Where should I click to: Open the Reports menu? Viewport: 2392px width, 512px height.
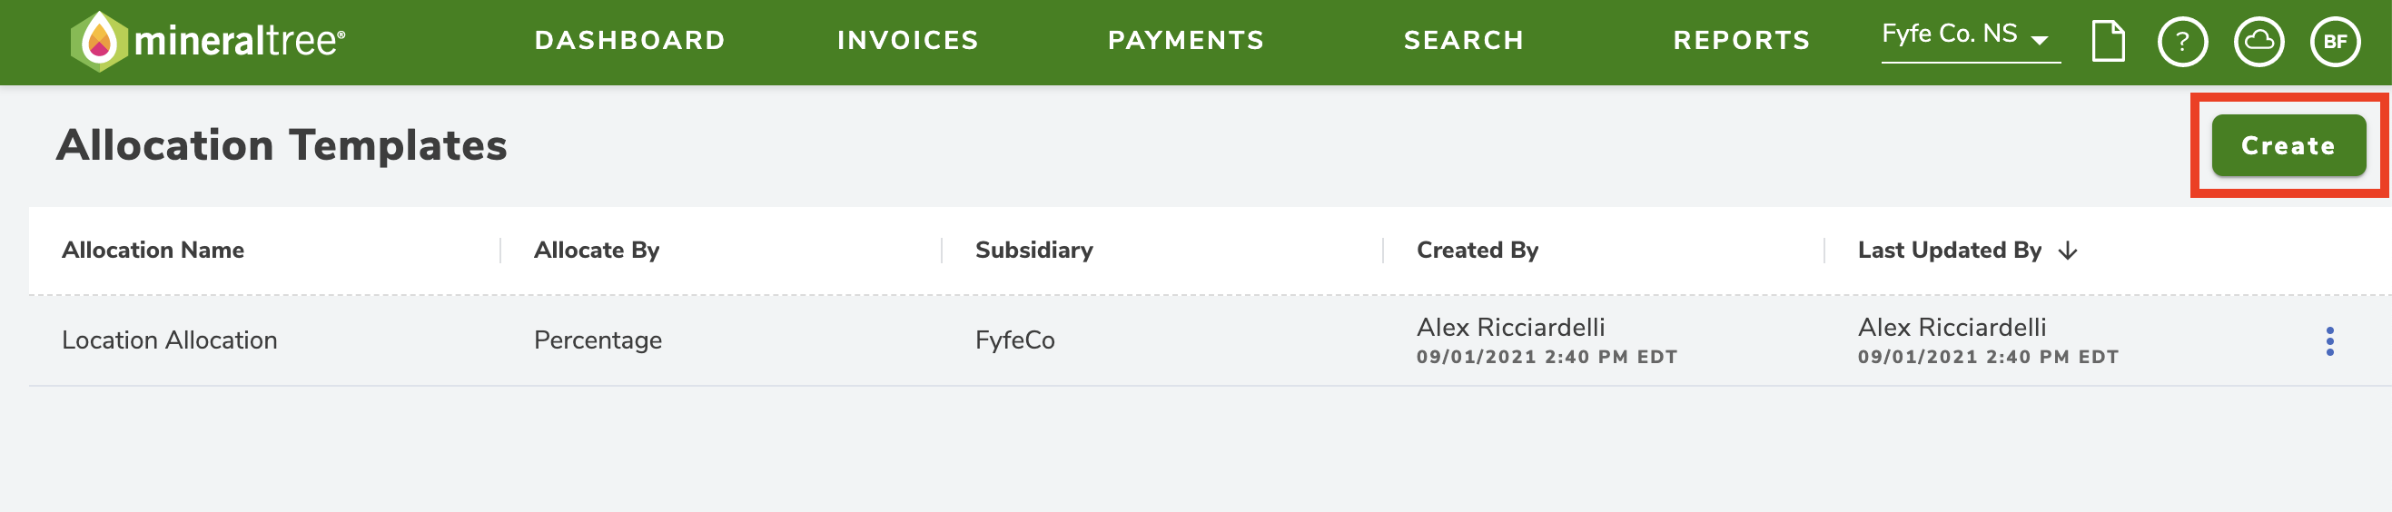[x=1741, y=41]
